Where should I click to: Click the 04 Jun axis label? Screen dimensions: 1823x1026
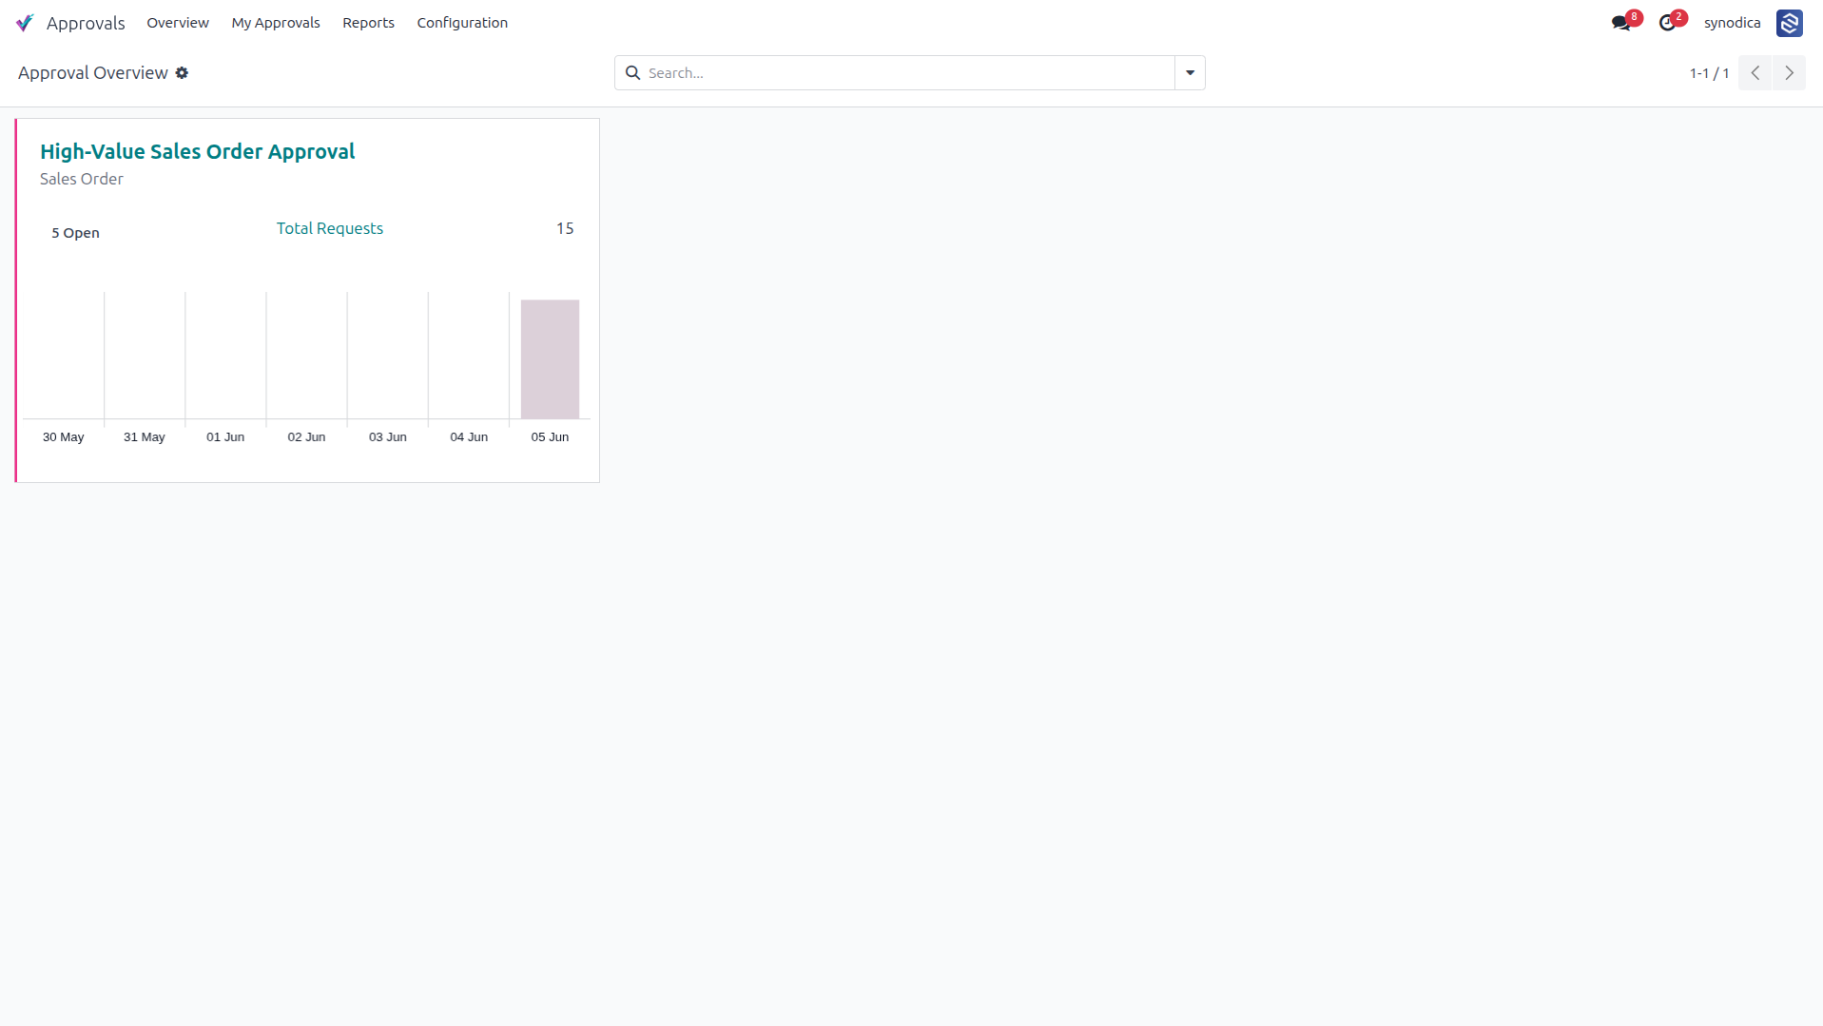pos(469,437)
